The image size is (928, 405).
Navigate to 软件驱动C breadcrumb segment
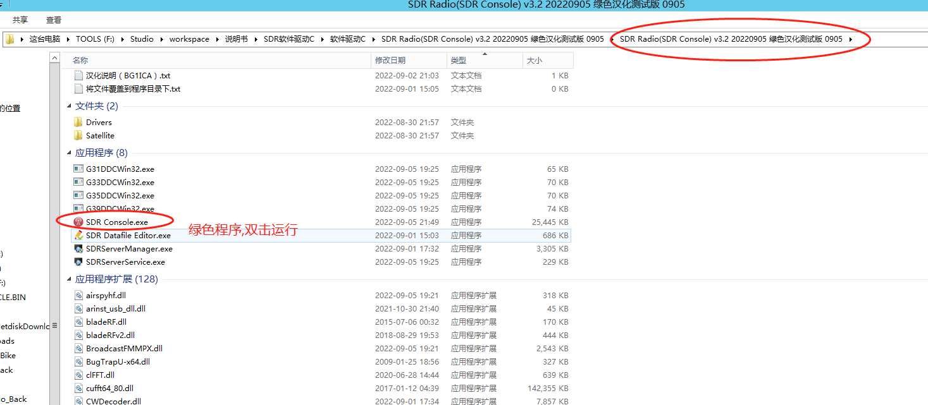tap(348, 39)
